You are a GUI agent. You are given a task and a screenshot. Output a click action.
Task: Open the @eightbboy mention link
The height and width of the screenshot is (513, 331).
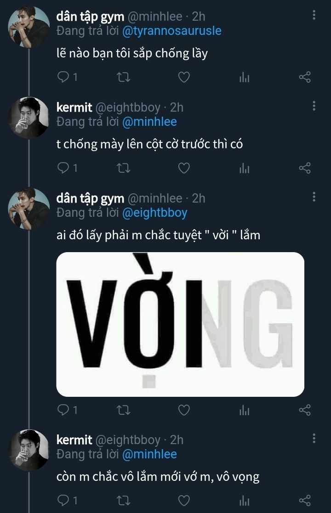(154, 213)
